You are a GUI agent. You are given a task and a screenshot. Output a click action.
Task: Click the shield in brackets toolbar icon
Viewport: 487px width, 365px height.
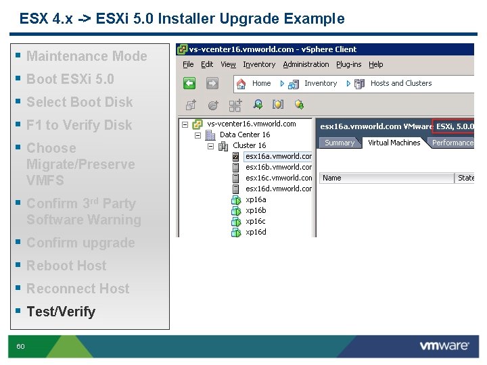tap(278, 104)
